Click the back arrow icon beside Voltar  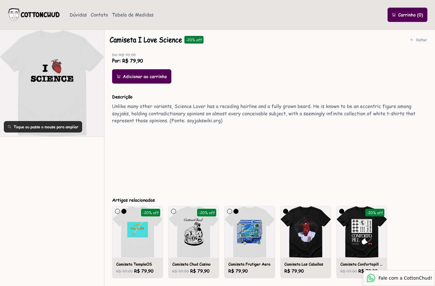click(412, 40)
